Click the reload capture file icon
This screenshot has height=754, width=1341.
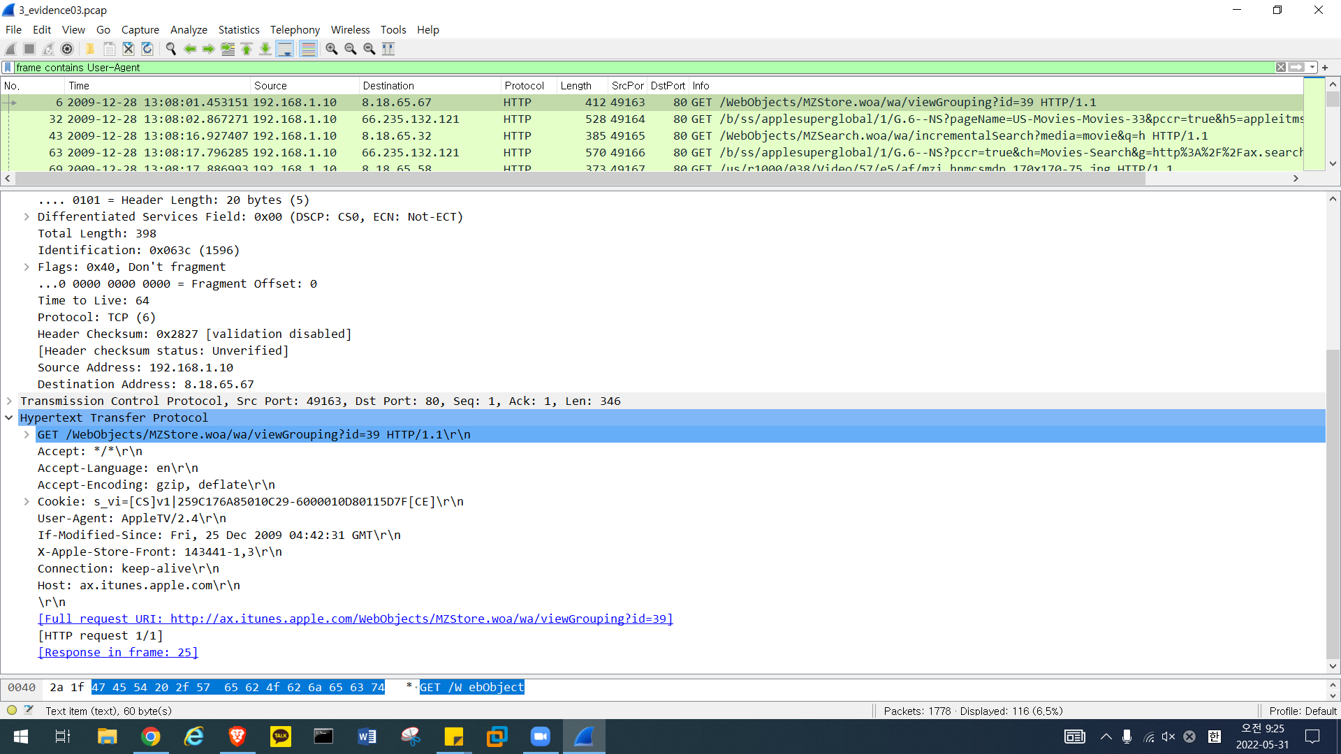pos(147,49)
